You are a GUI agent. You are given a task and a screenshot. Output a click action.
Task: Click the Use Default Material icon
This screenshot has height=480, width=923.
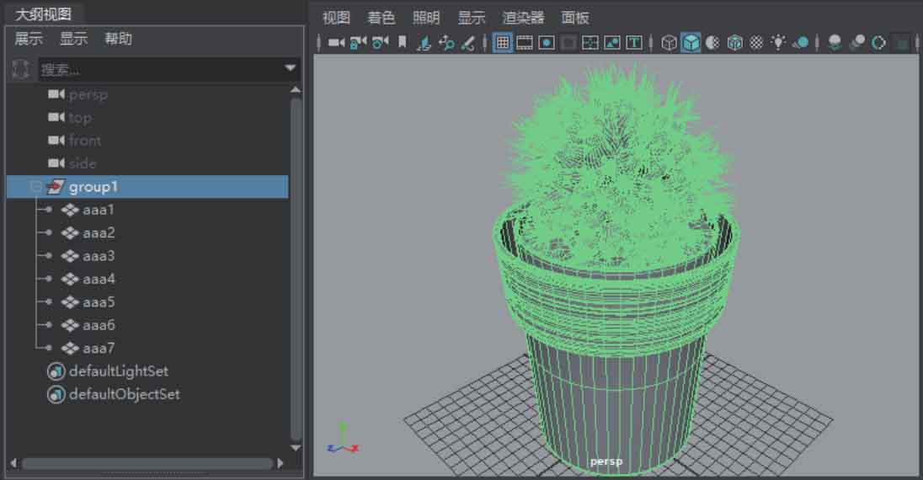pos(712,42)
